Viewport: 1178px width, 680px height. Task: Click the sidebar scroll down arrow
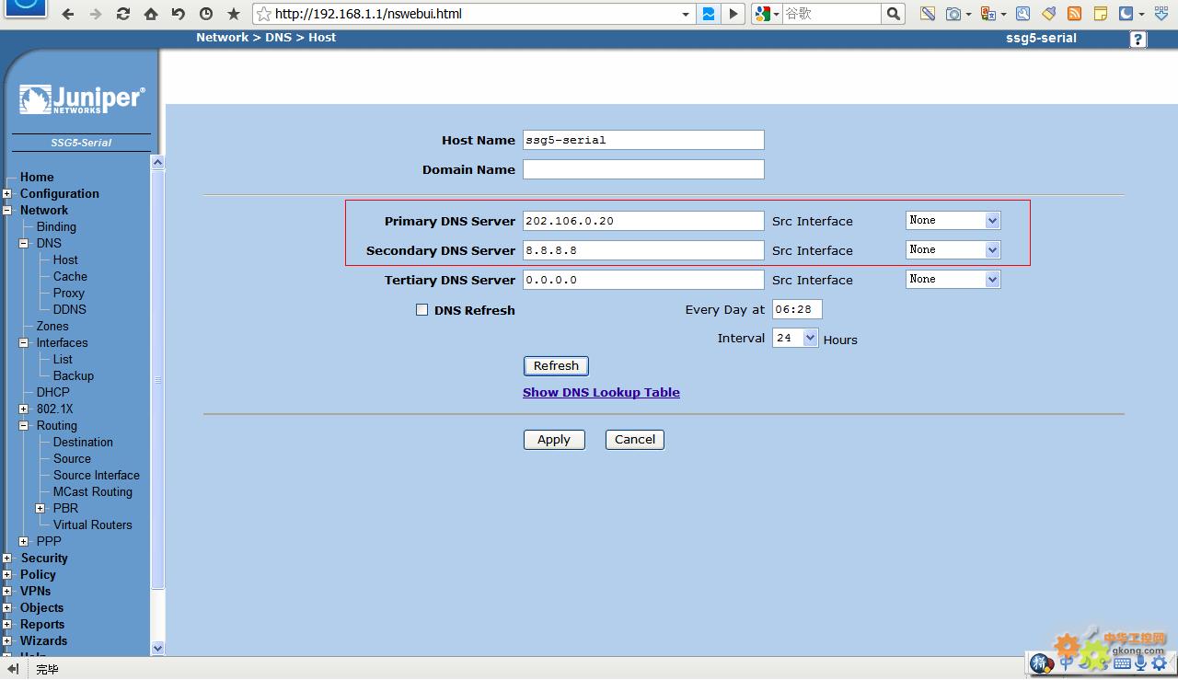tap(157, 648)
